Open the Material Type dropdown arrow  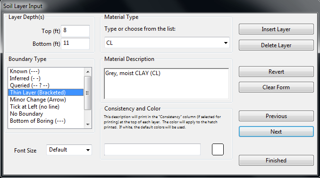[226, 43]
